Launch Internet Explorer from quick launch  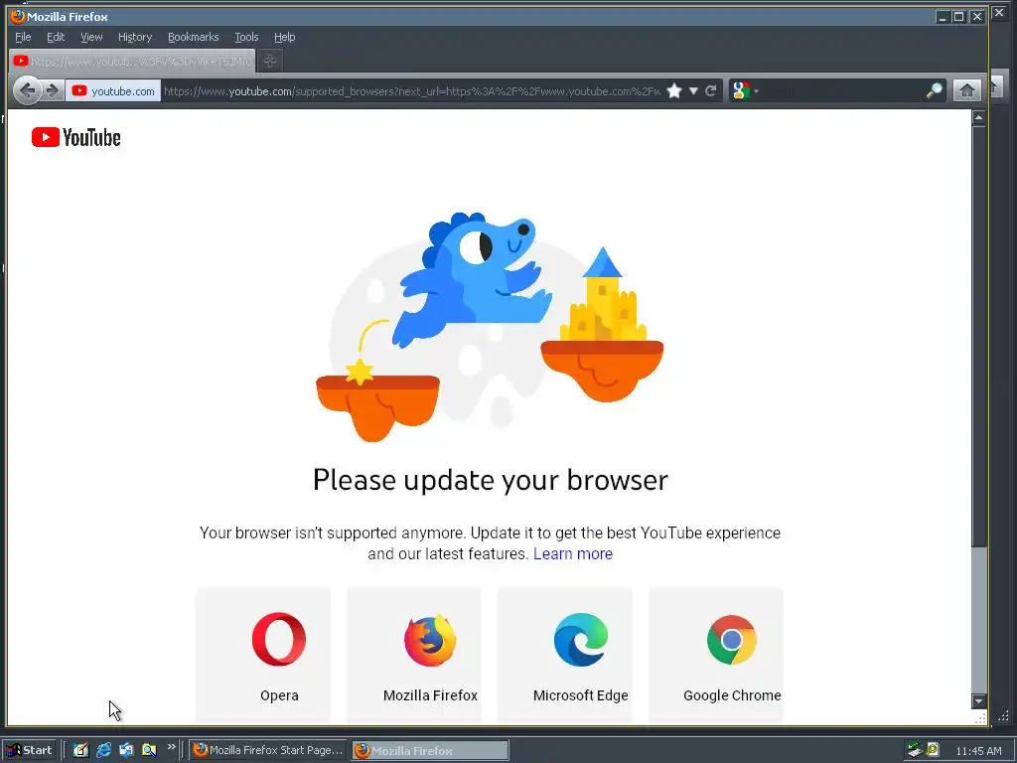point(103,750)
